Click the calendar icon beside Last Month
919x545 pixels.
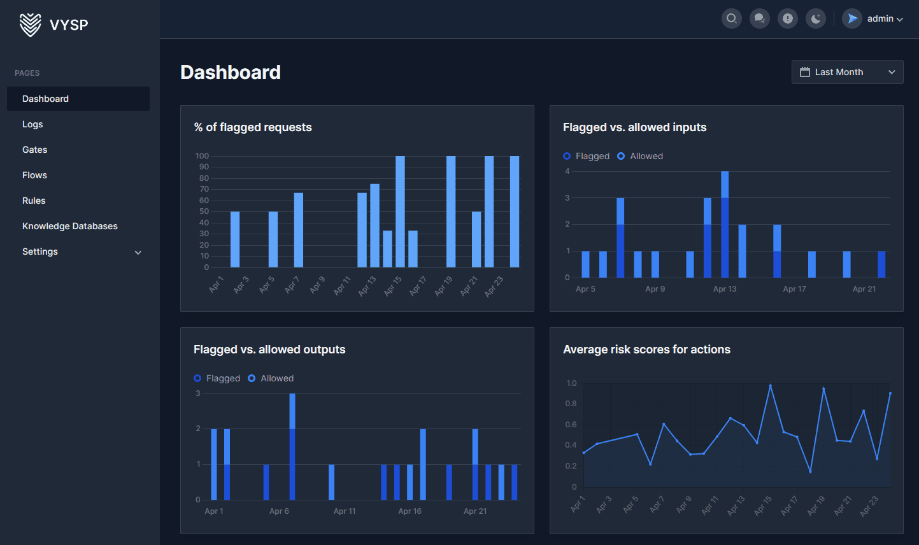805,72
